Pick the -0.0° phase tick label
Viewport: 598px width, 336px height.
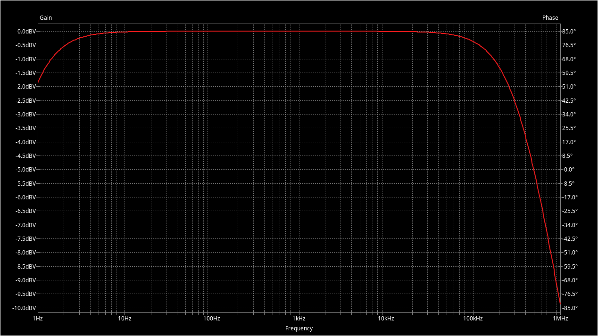click(x=568, y=170)
